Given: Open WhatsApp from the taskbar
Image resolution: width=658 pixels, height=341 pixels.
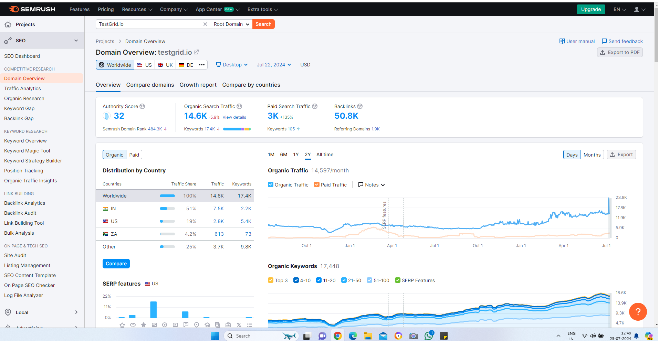Looking at the screenshot, I should click(x=429, y=336).
